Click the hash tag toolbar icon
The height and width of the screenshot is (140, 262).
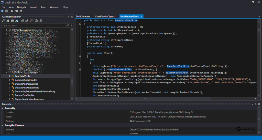[17, 11]
